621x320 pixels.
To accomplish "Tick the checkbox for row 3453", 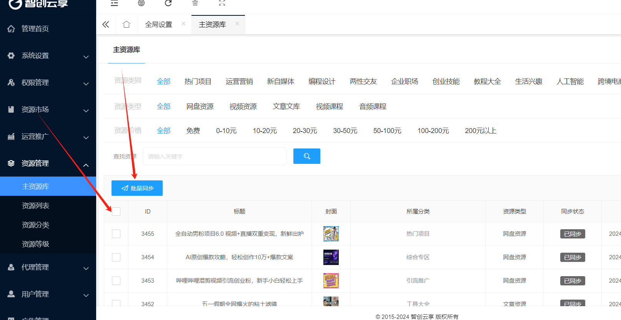I will (x=116, y=281).
